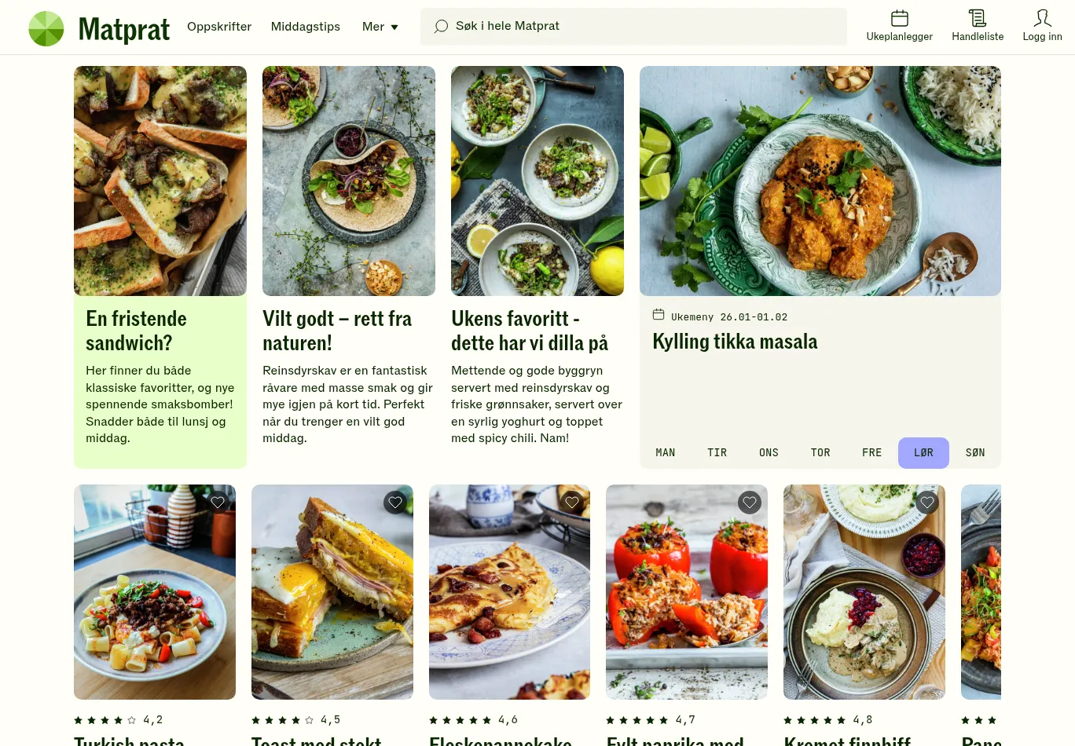Favorite the Kremet finnbiff recipe heart
This screenshot has width=1075, height=746.
[927, 503]
